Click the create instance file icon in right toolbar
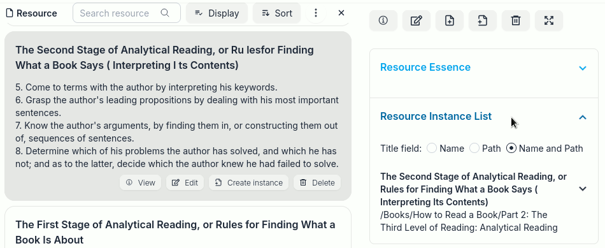Screen dimensions: 605x248 (483, 20)
